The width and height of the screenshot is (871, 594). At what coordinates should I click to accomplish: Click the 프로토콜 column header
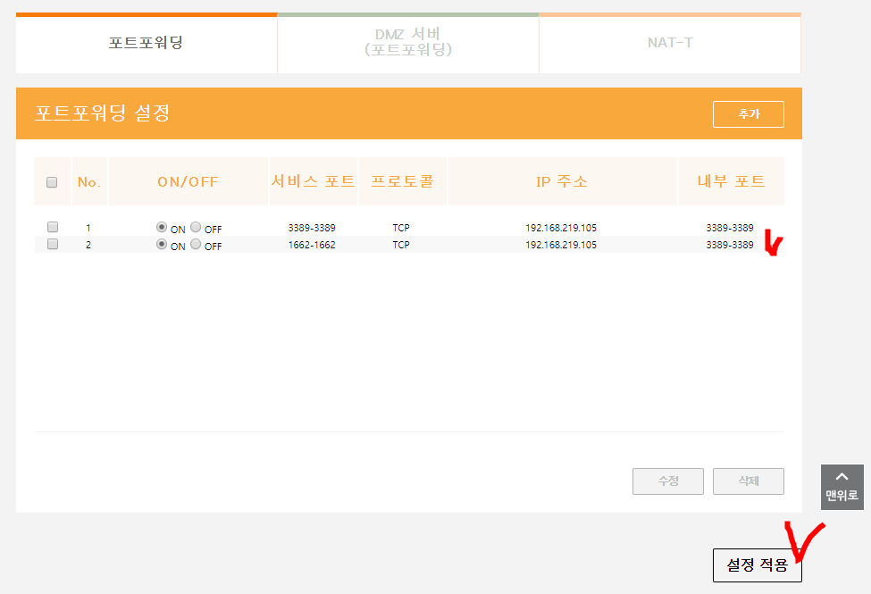pyautogui.click(x=402, y=181)
